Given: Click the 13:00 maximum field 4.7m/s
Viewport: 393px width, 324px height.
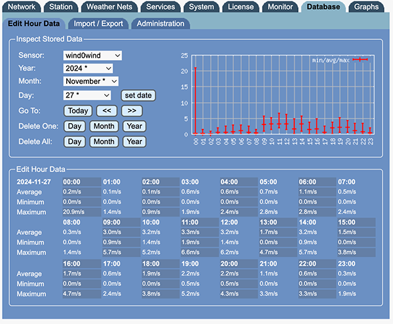Looking at the screenshot, I should click(x=278, y=253).
